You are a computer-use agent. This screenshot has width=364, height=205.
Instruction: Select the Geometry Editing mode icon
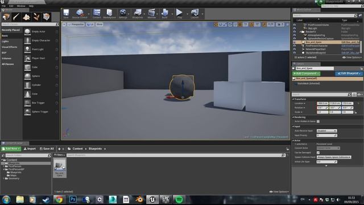[46, 17]
